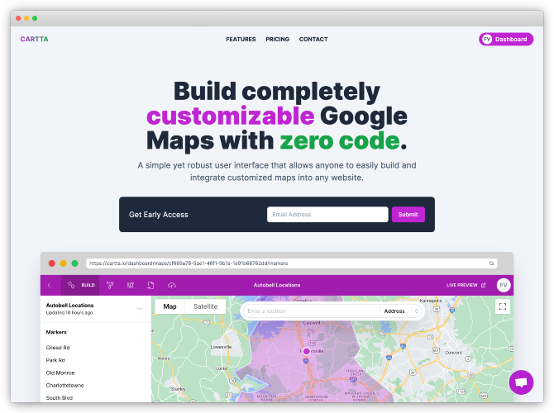Select the Park Rd marker
The image size is (554, 413).
coord(55,360)
